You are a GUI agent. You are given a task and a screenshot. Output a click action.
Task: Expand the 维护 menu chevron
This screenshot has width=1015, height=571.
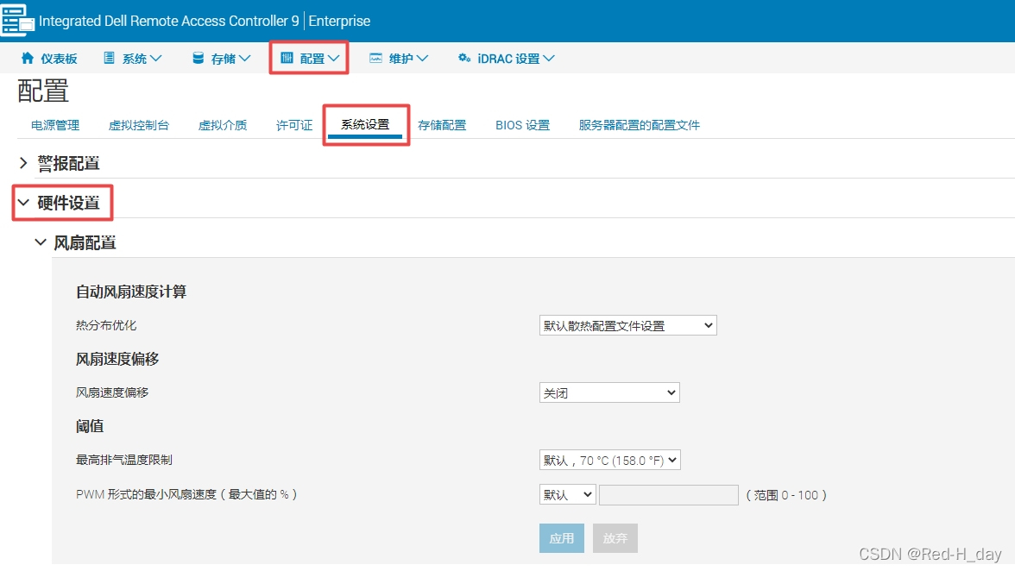click(x=422, y=58)
